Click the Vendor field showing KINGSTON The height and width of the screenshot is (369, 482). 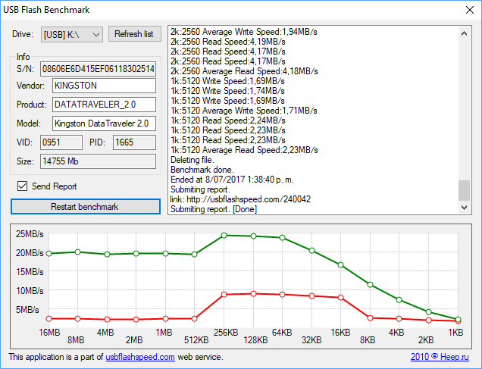click(x=104, y=86)
